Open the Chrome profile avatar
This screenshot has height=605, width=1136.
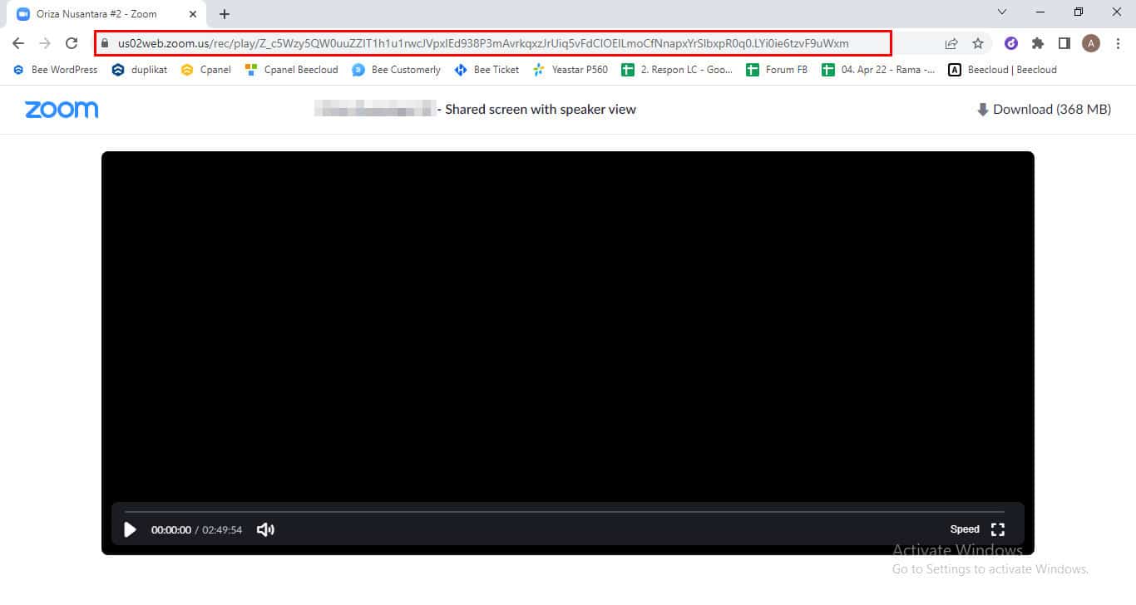pyautogui.click(x=1091, y=43)
